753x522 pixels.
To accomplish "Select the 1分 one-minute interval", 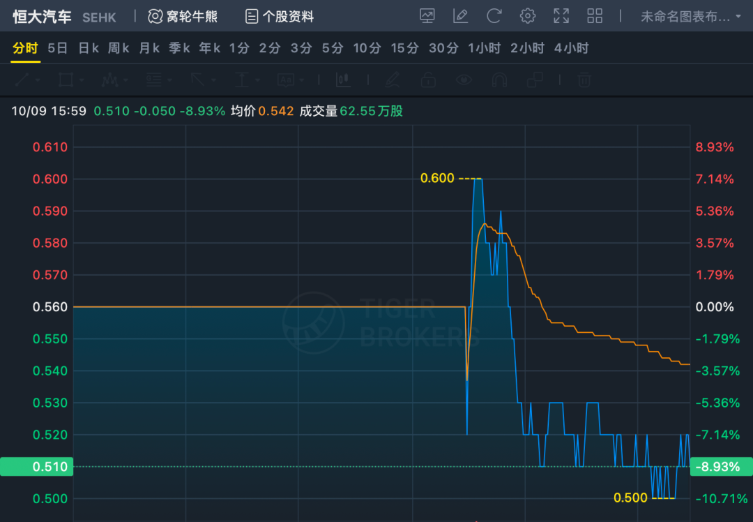I will [239, 48].
